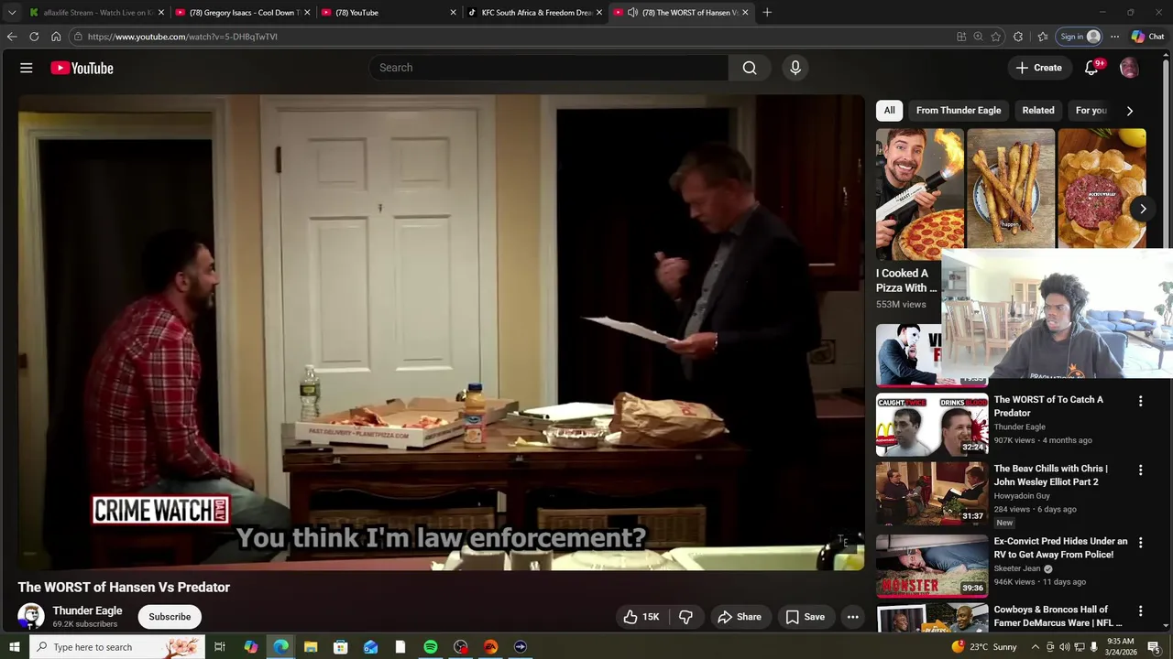This screenshot has height=659, width=1173.
Task: Open Ex-Convict Pred Hides Under an RV title
Action: pyautogui.click(x=1061, y=547)
